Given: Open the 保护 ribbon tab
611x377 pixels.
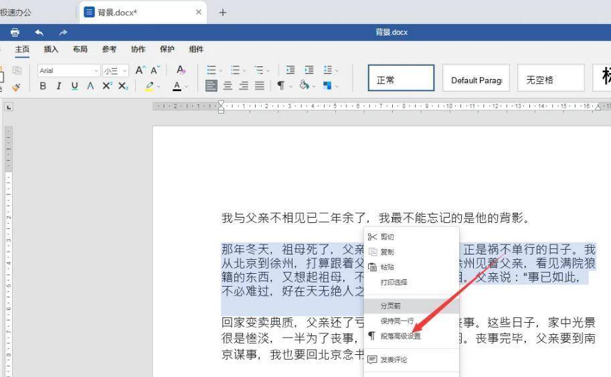Looking at the screenshot, I should pos(167,49).
